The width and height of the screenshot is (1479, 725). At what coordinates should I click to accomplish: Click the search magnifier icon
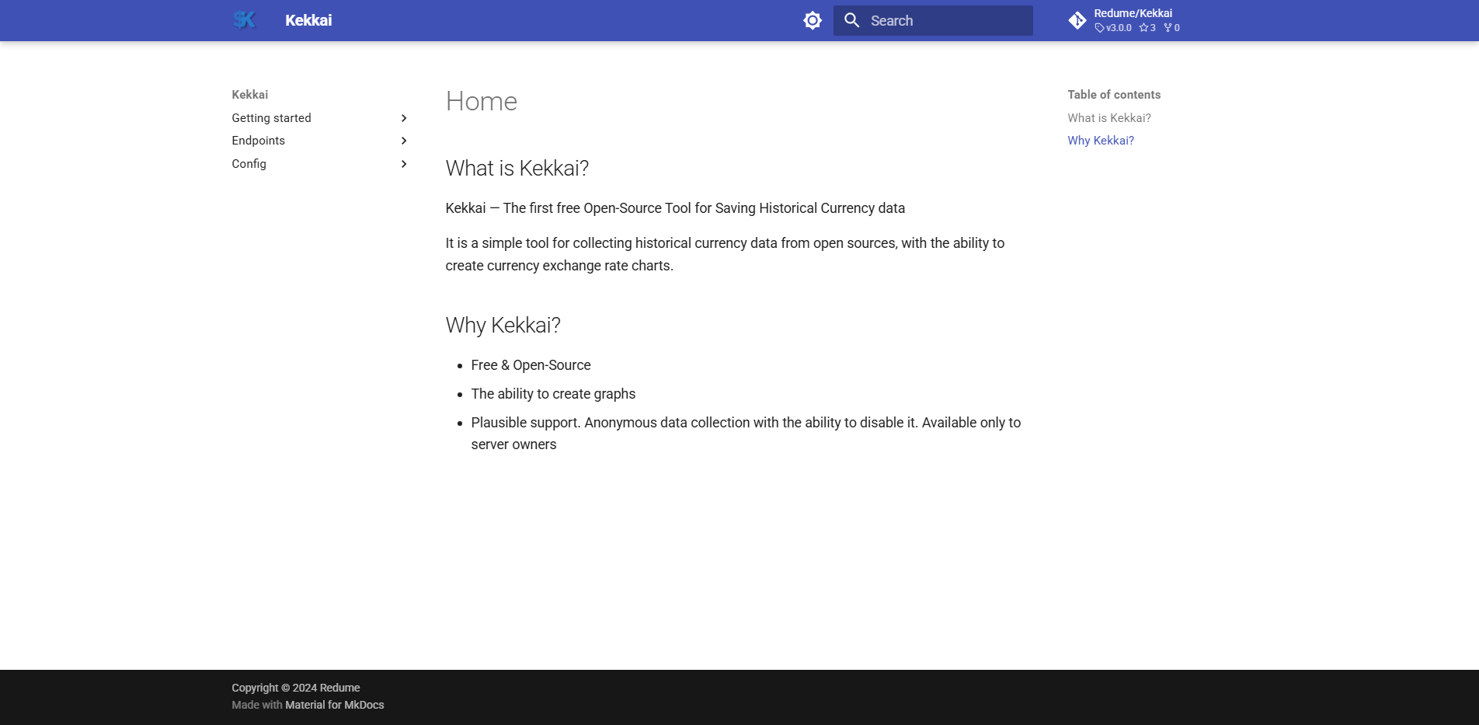[851, 20]
